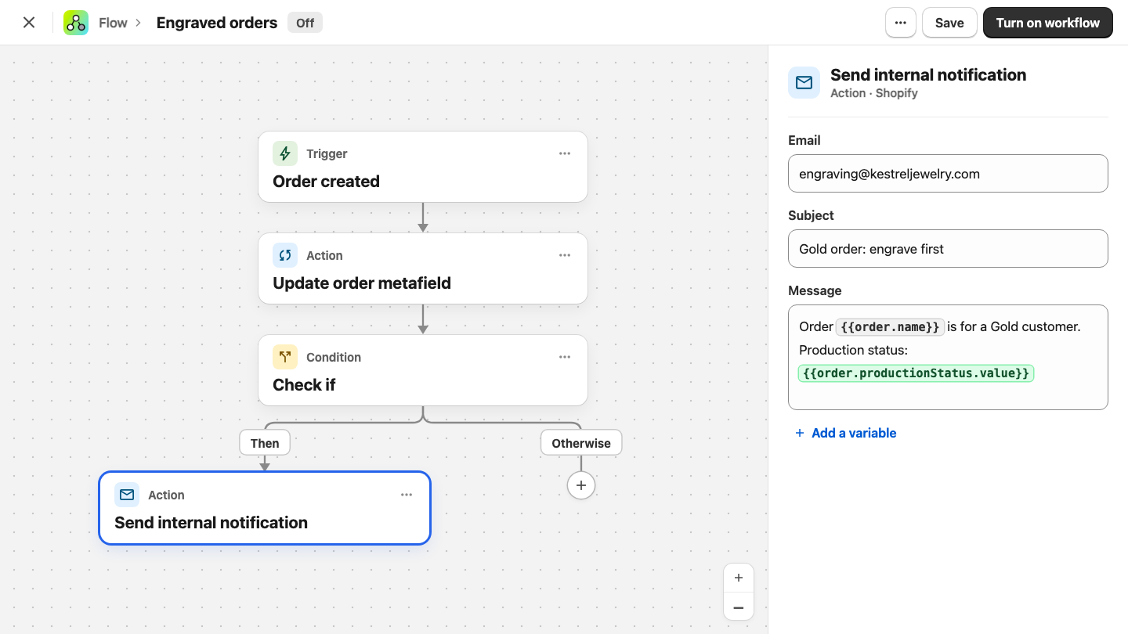Turn on the workflow

coord(1048,23)
